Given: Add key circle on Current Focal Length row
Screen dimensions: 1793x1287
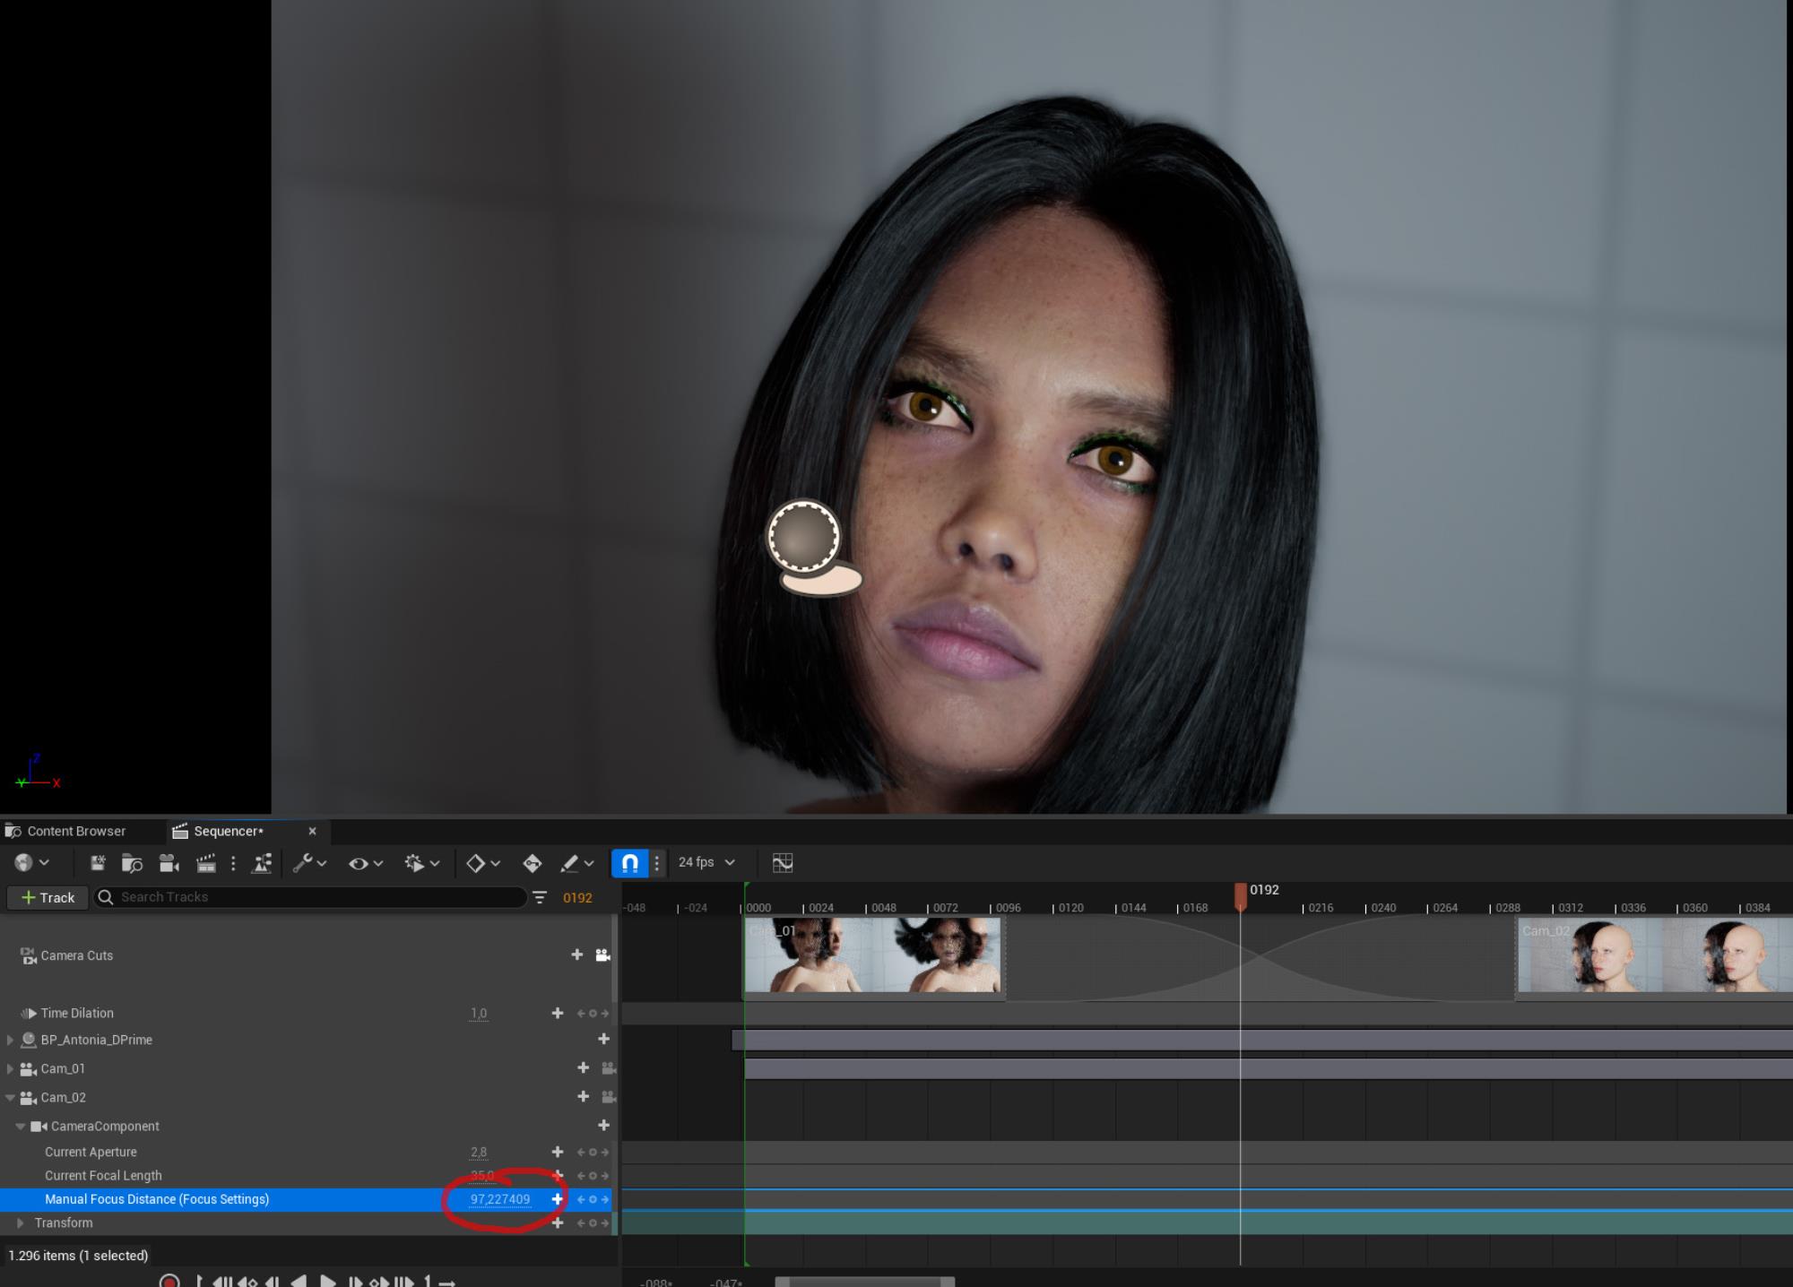Looking at the screenshot, I should click(x=593, y=1176).
